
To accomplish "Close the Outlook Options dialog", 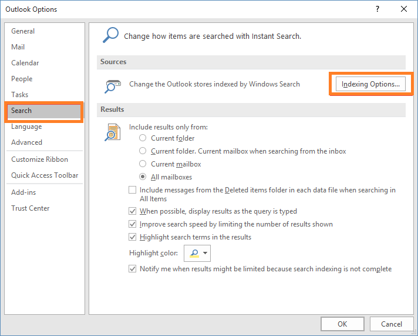I will (x=404, y=9).
